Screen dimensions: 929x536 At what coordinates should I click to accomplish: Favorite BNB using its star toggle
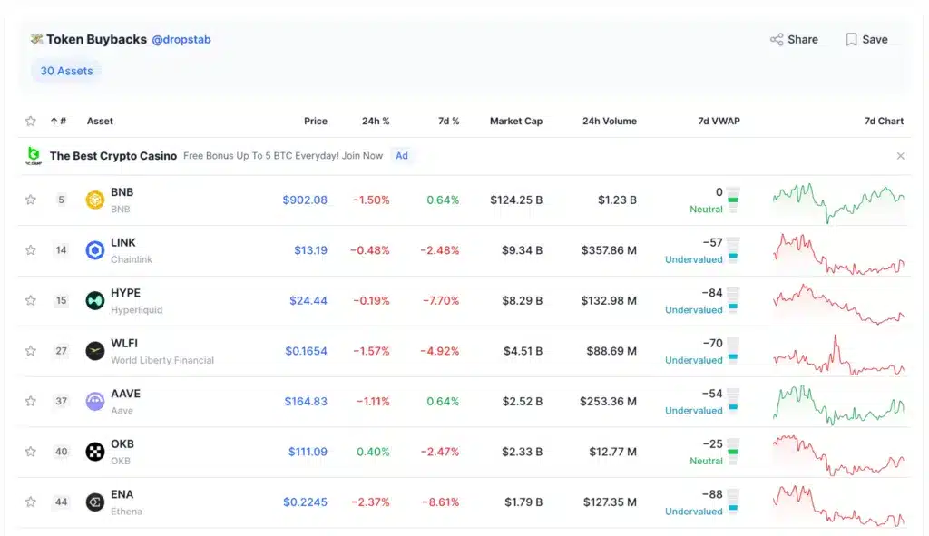point(30,199)
